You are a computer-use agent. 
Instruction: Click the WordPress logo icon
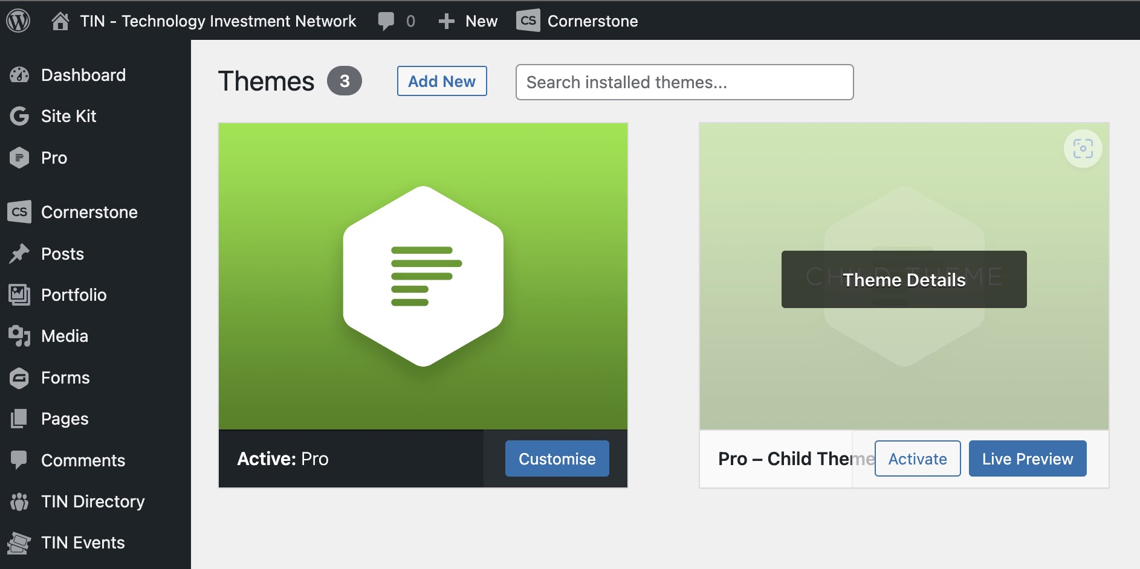(x=18, y=21)
